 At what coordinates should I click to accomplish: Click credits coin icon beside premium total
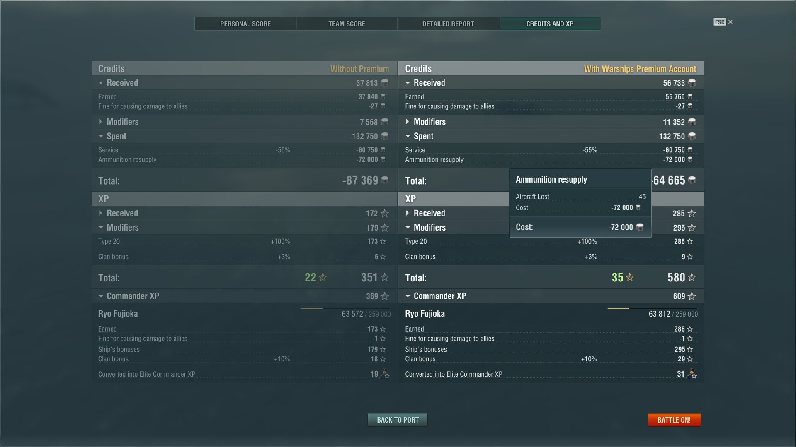692,180
